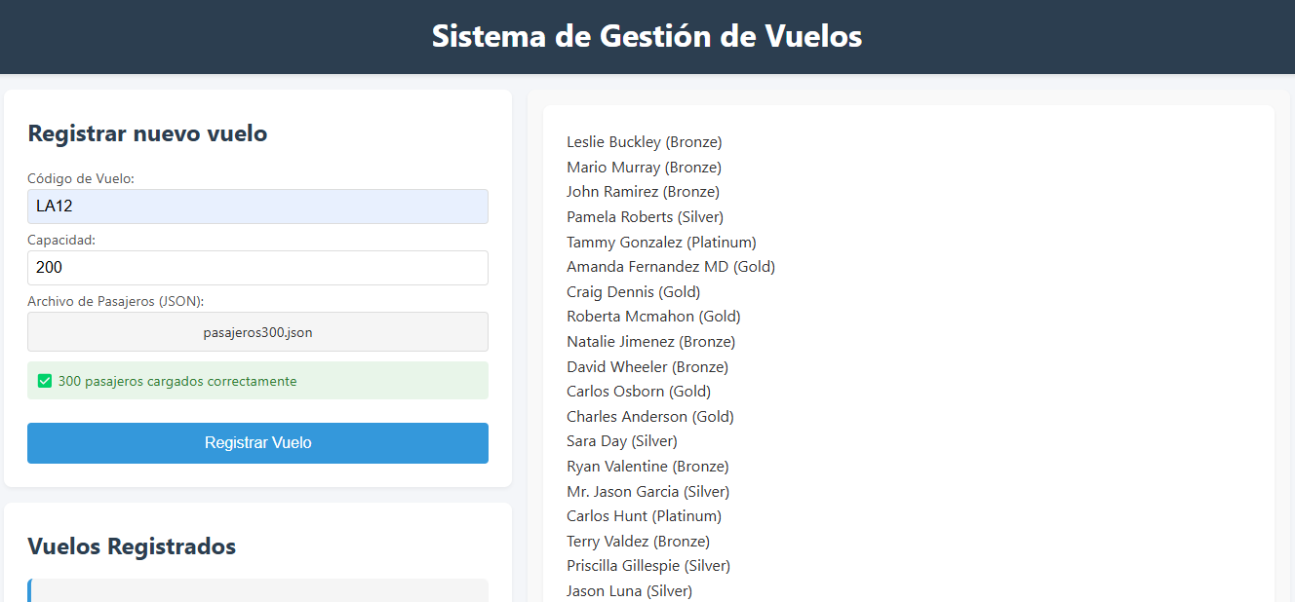Select passenger Carlos Hunt (Platinum)
The width and height of the screenshot is (1295, 602).
click(x=644, y=516)
